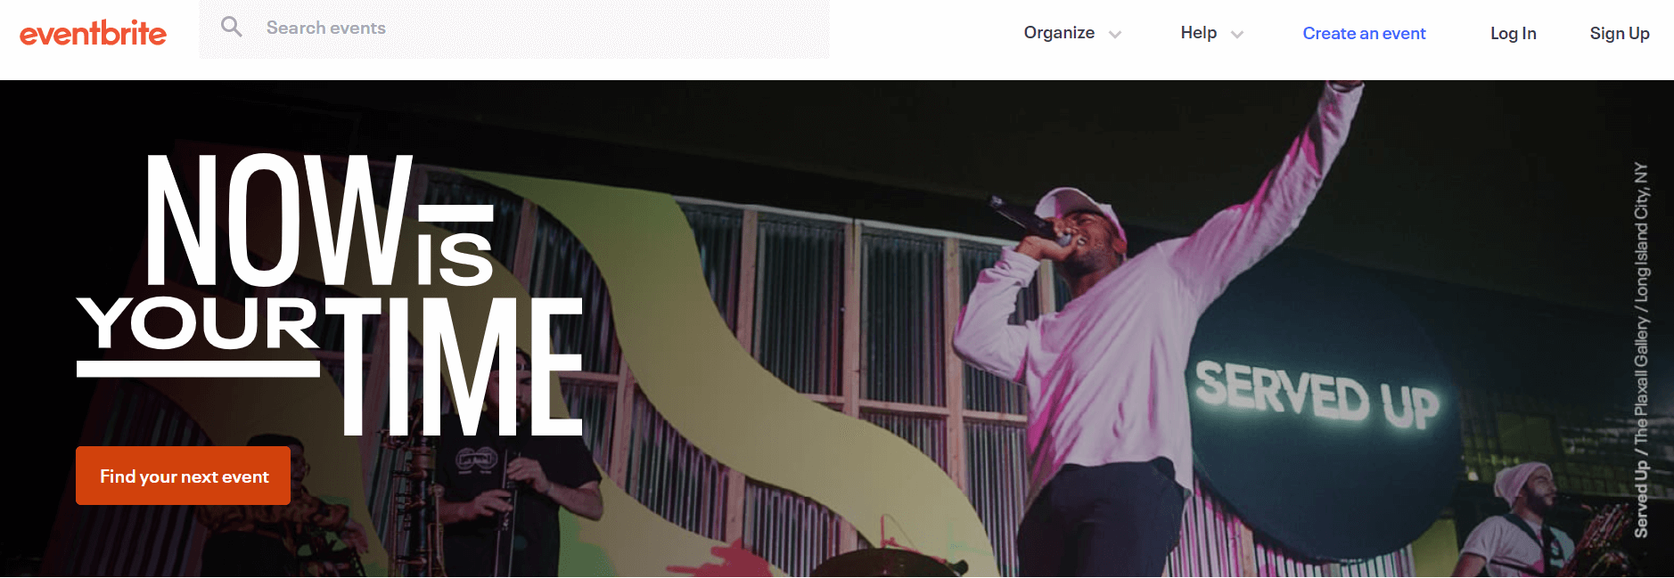Open the Help menu
Screen dimensions: 1674x578
pos(1198,33)
